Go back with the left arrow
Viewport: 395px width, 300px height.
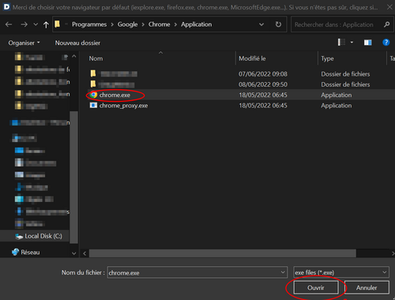point(9,24)
